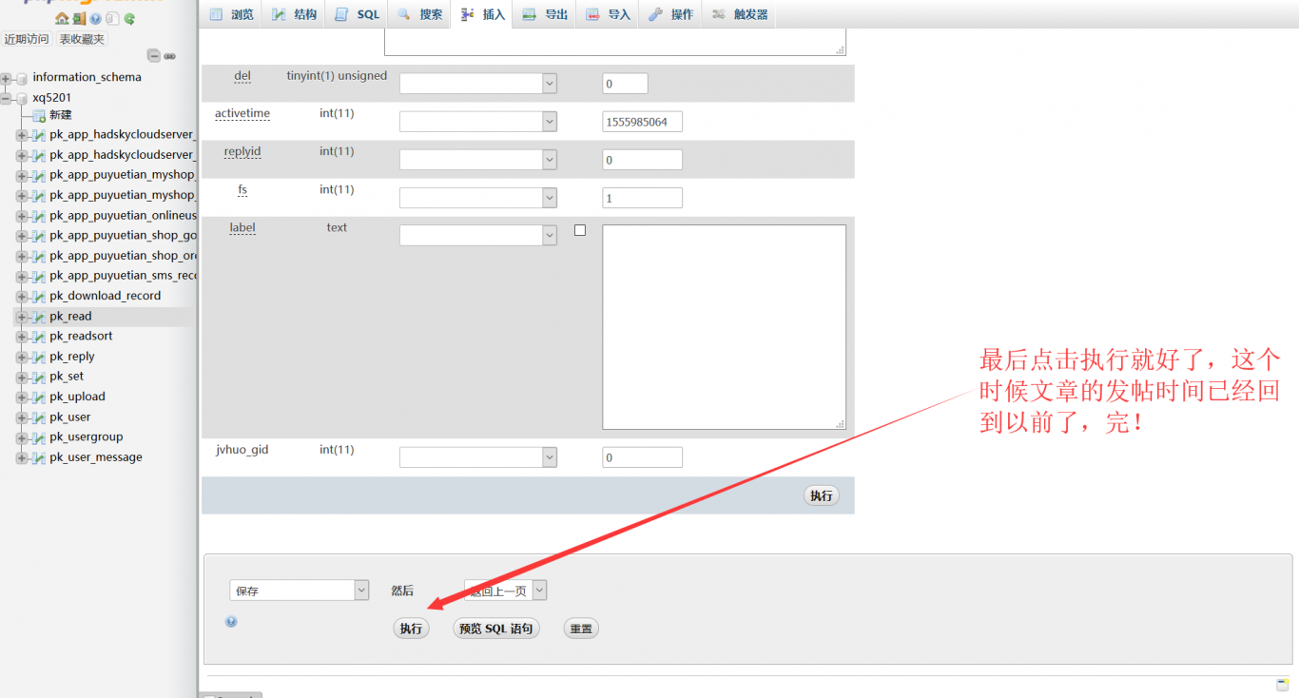
Task: Select the pk_reply table in tree
Action: pyautogui.click(x=72, y=357)
